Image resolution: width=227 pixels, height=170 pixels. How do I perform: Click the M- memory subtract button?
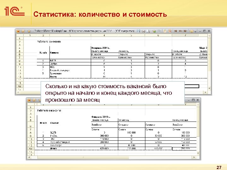pyautogui.click(x=185, y=31)
